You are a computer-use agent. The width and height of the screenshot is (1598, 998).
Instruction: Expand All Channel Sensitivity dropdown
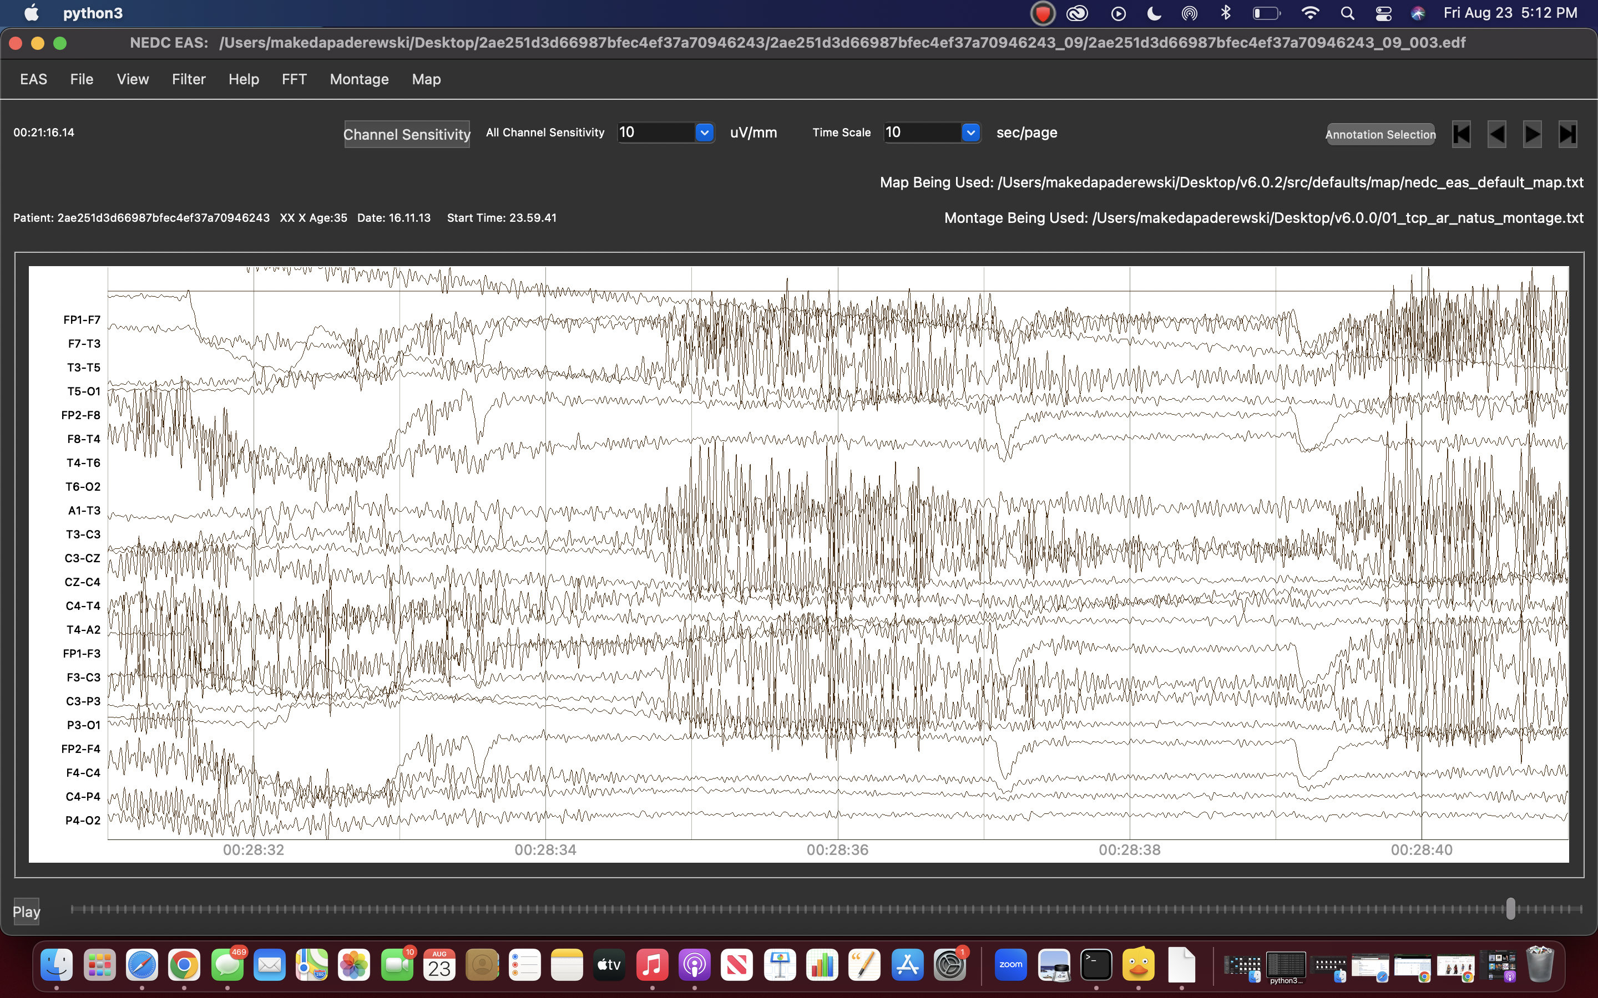(704, 133)
